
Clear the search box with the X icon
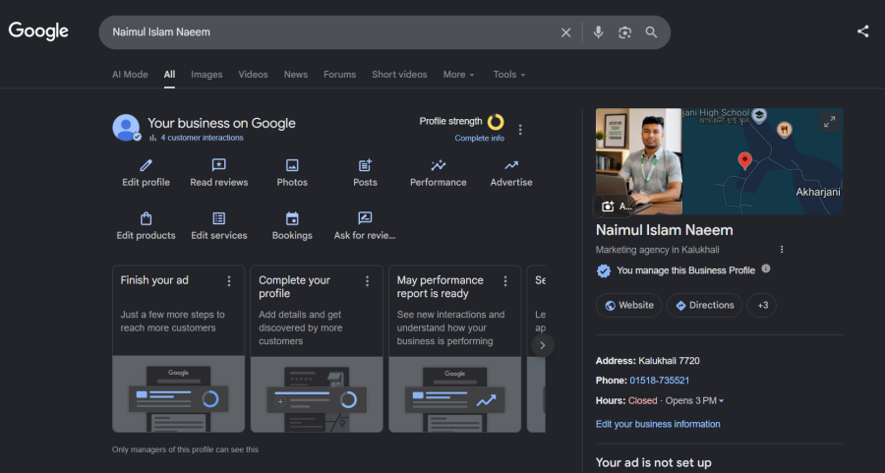tap(565, 32)
